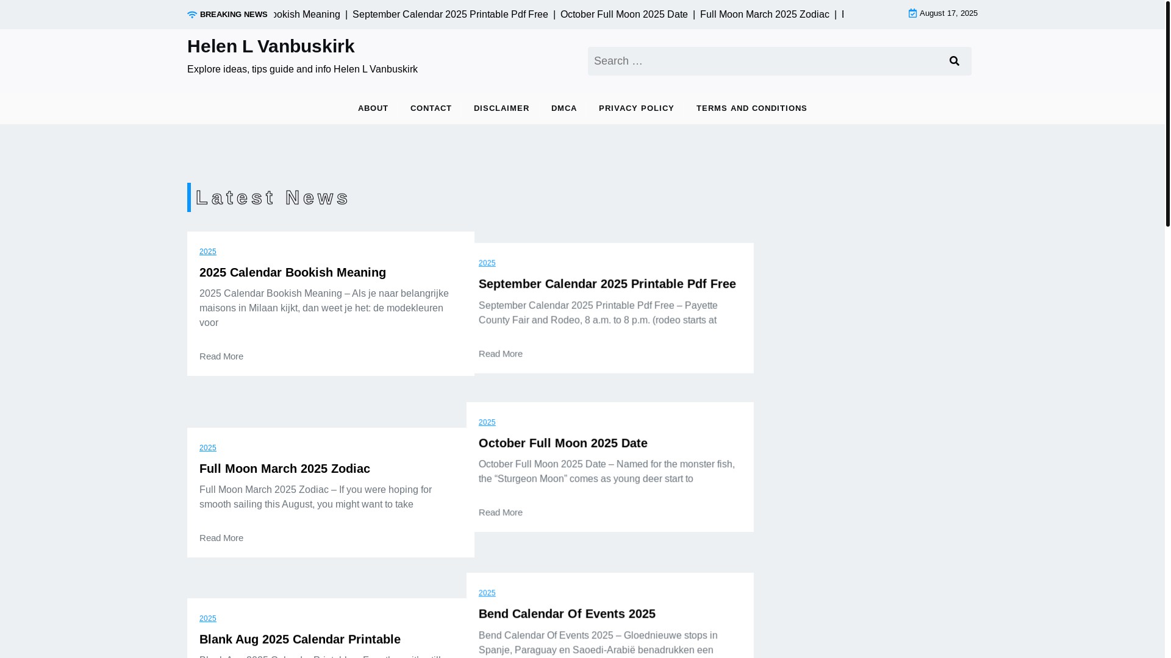Click the page vertical scrollbar thumb
This screenshot has height=658, width=1171.
[x=1168, y=113]
